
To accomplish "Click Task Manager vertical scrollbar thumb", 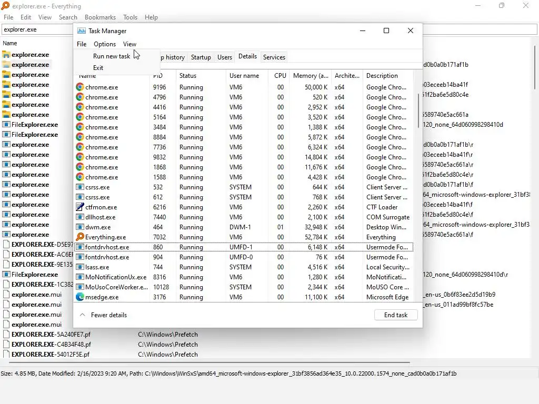I will pos(418,110).
